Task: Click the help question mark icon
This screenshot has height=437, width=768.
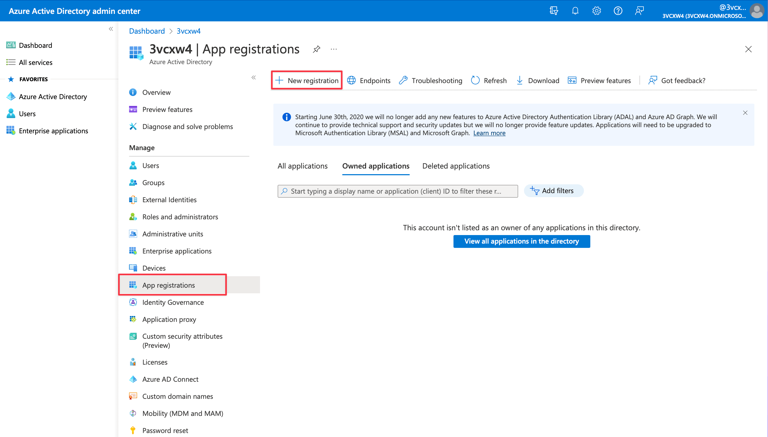Action: [618, 11]
